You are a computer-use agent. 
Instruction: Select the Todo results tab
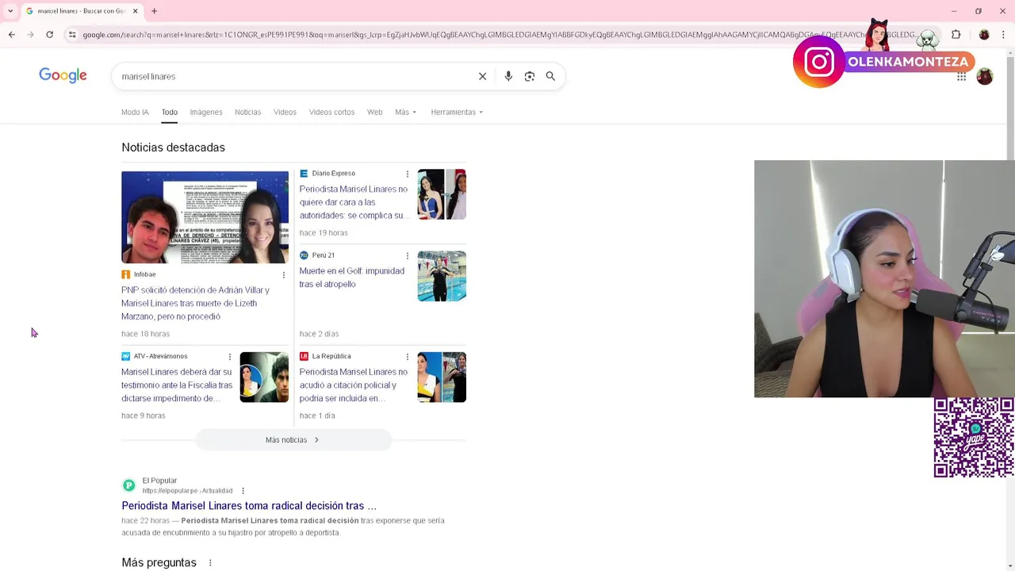click(x=170, y=112)
